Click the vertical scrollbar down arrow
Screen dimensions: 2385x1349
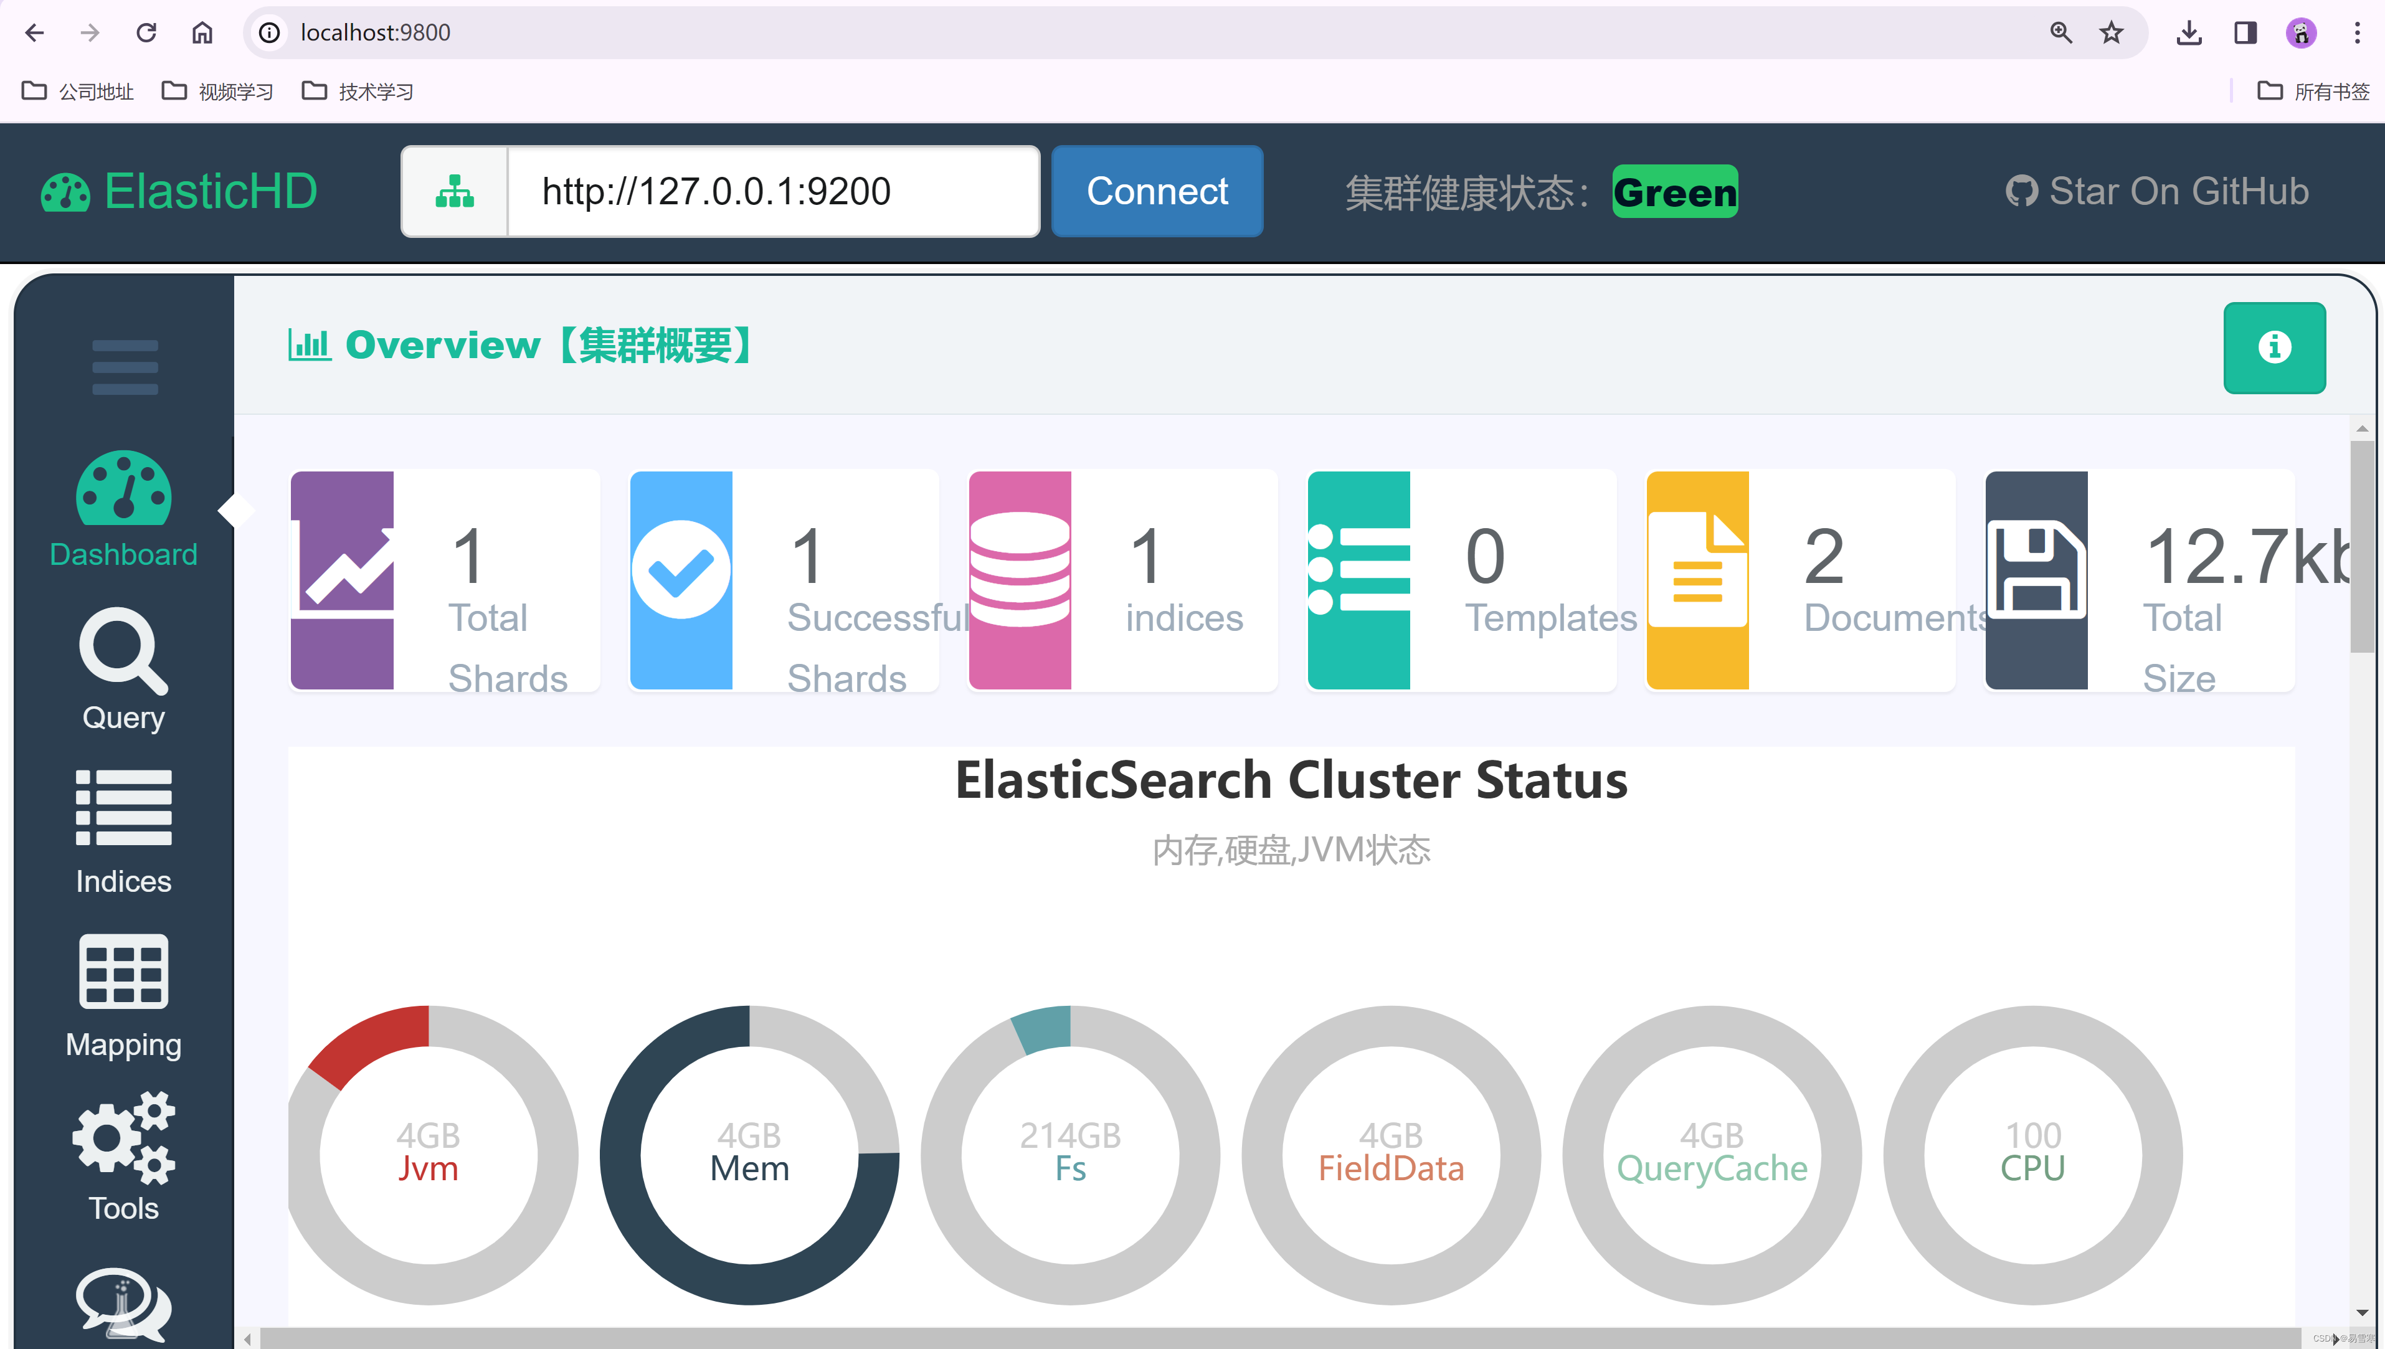[2362, 1312]
